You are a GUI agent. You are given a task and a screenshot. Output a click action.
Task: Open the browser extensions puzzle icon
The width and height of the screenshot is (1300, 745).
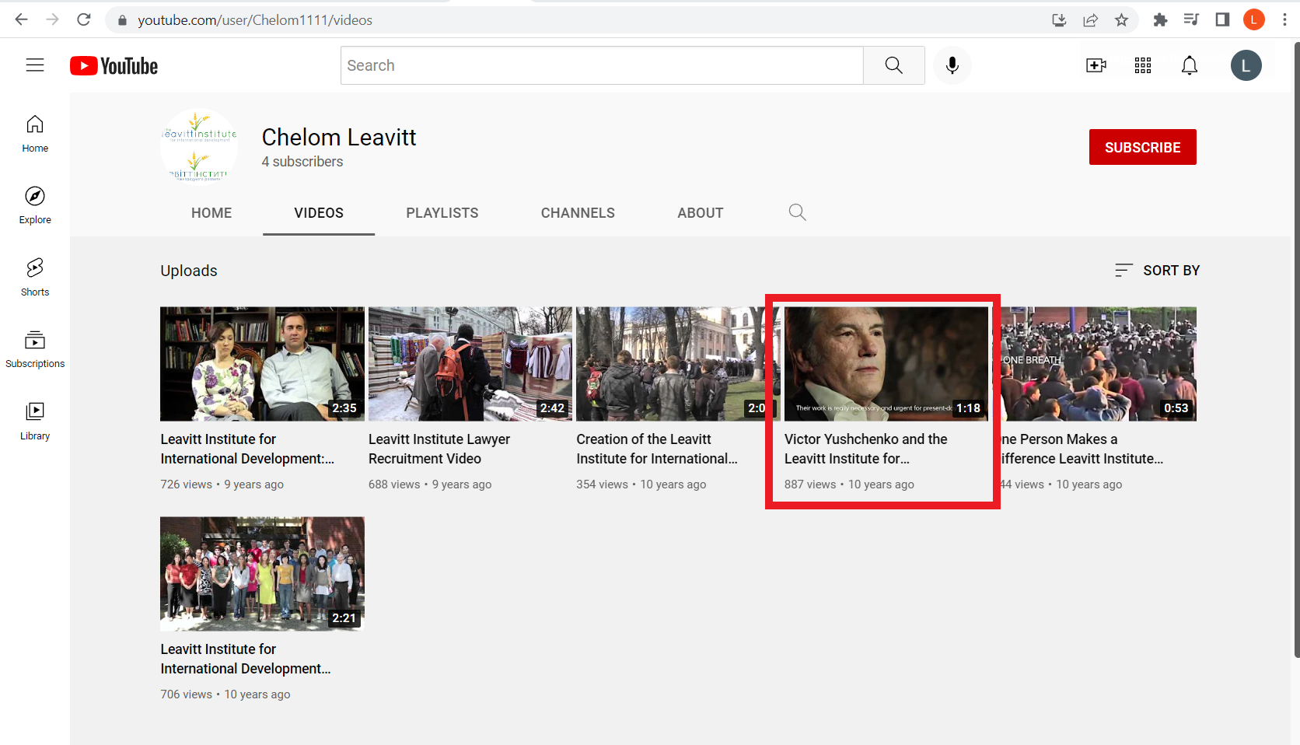(x=1160, y=20)
